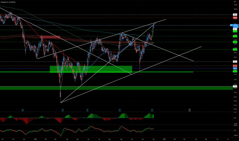This screenshot has height=141, width=239.
Task: Click the earnings marker near late May
Action: pyautogui.click(x=87, y=110)
